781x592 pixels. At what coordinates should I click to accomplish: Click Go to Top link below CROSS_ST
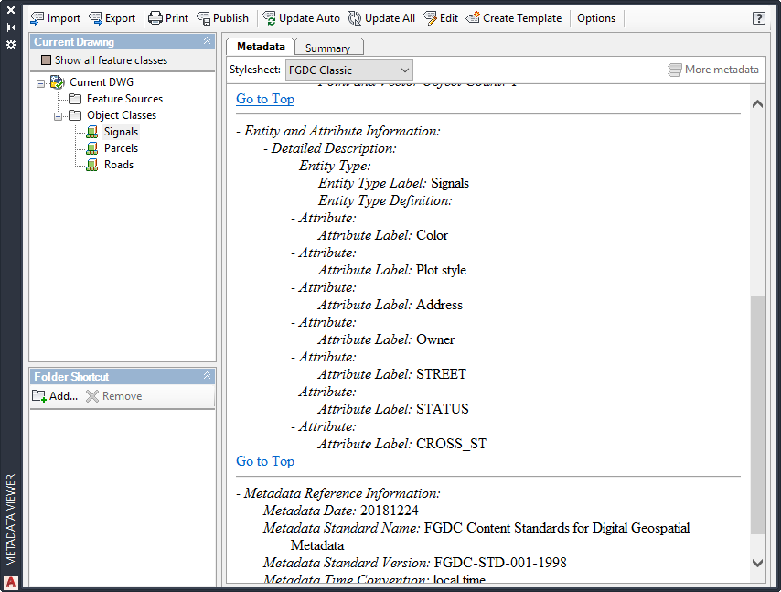coord(265,461)
